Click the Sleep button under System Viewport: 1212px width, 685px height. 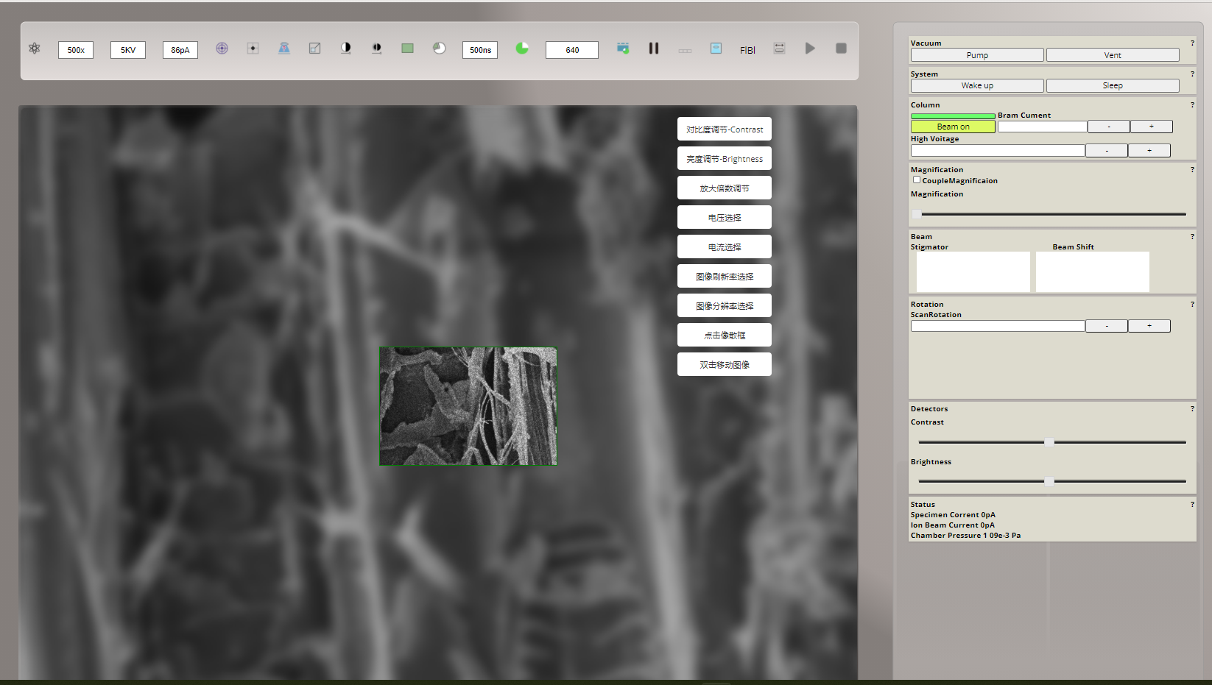[1113, 86]
